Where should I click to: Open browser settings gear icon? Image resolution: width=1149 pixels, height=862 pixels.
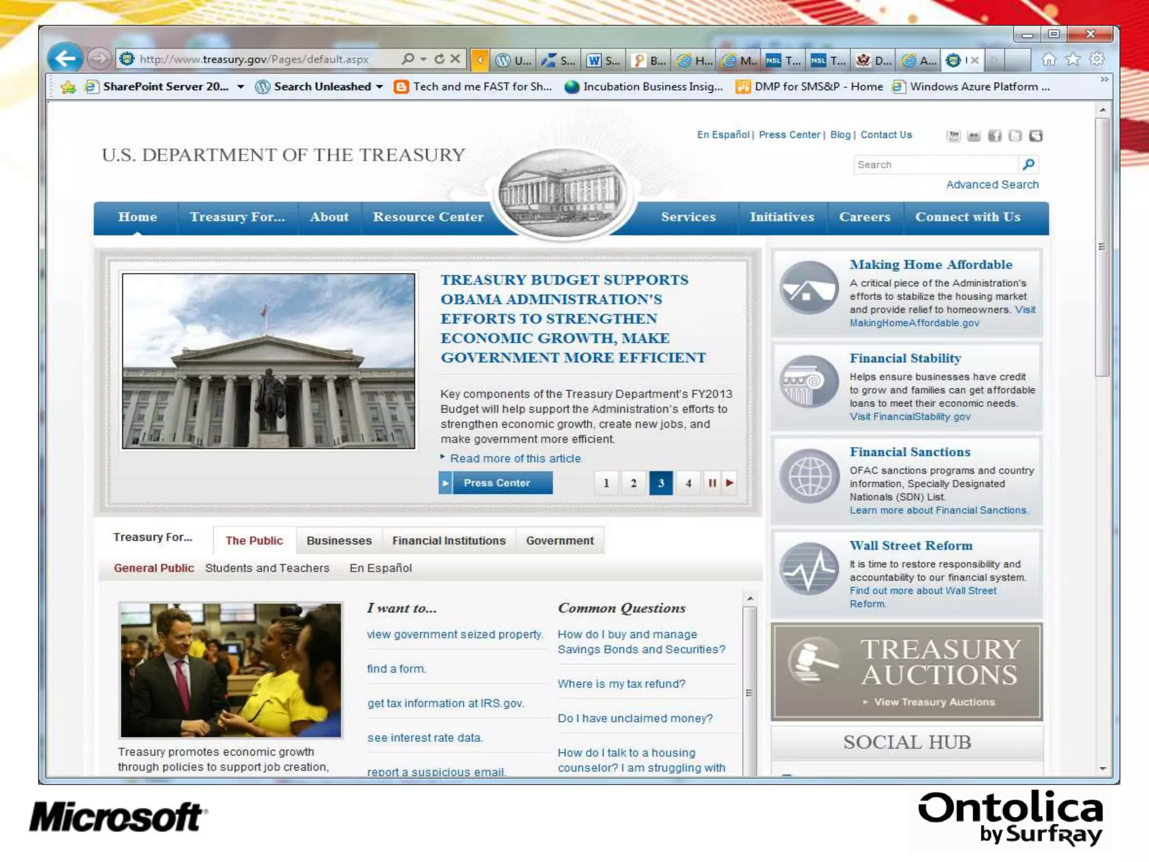point(1097,59)
